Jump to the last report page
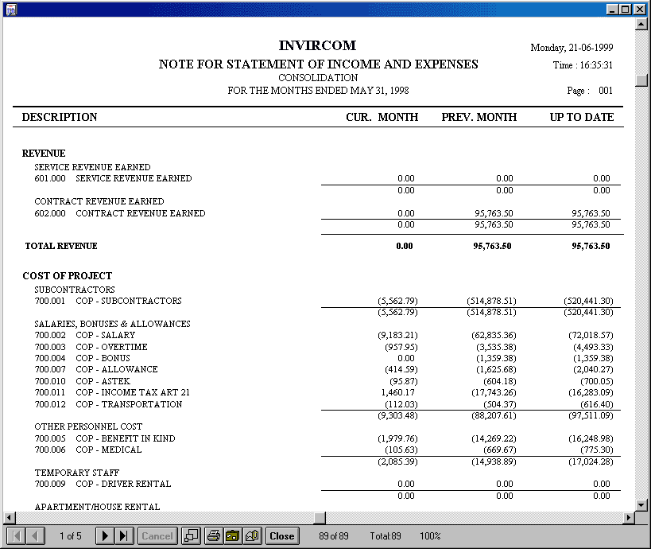This screenshot has width=651, height=549. point(124,535)
